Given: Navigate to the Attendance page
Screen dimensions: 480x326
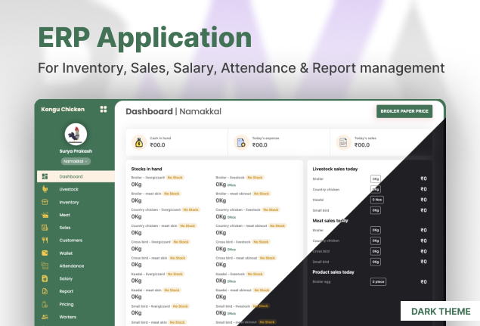Looking at the screenshot, I should point(71,265).
